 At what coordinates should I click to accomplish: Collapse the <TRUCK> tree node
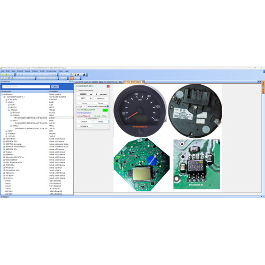coord(8,110)
